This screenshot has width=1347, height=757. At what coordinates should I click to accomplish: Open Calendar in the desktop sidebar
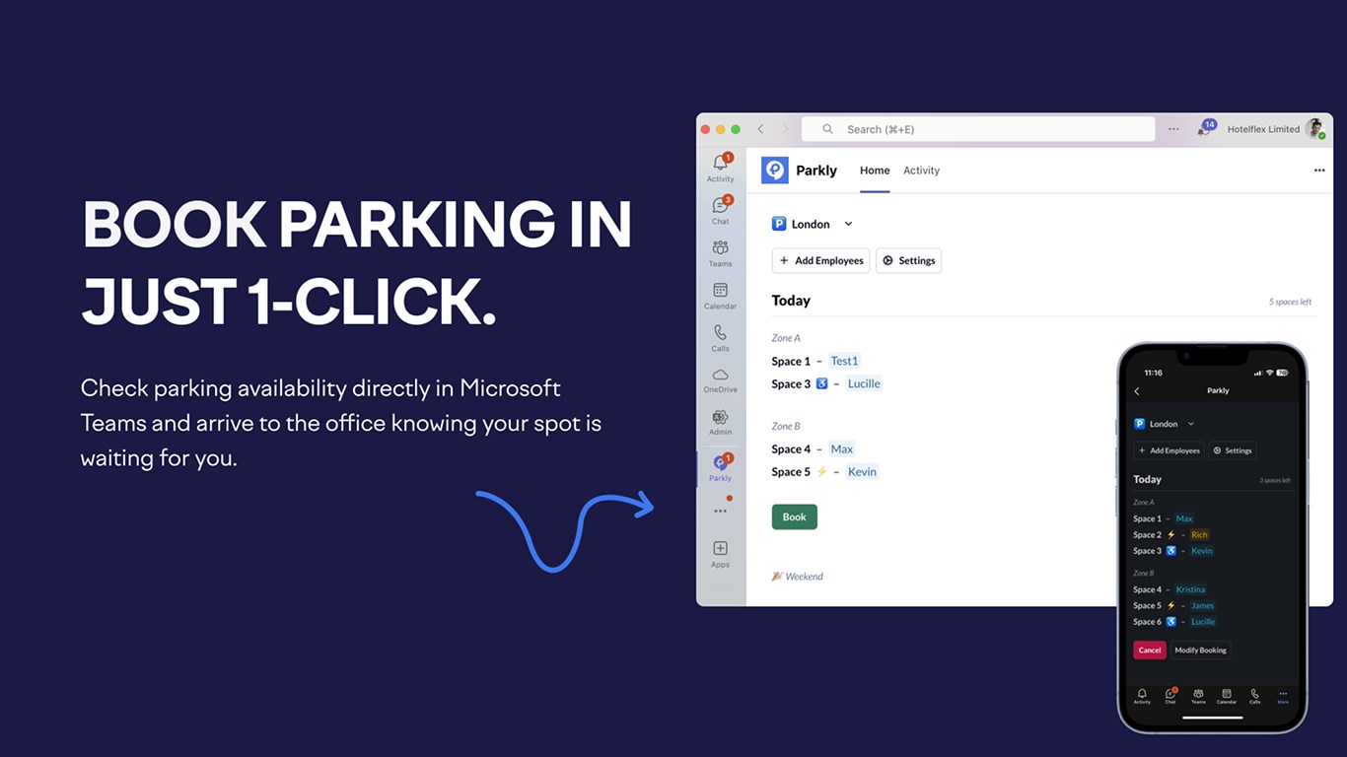(721, 296)
